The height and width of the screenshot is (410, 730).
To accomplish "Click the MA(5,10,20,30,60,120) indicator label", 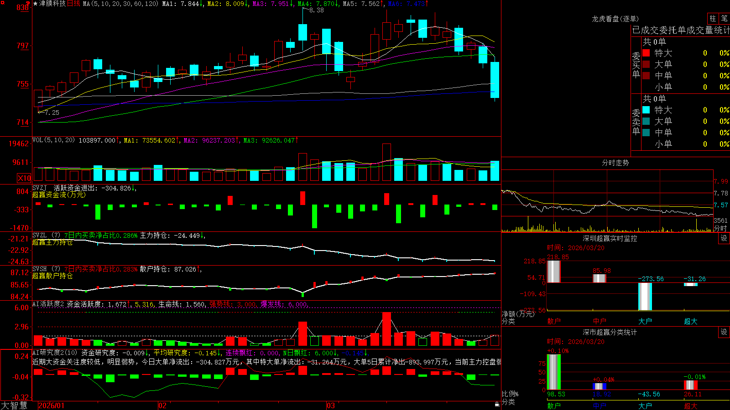I will click(x=120, y=4).
